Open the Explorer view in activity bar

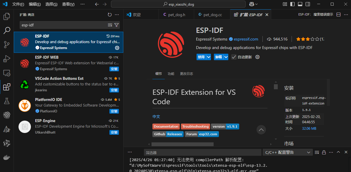click(x=7, y=16)
